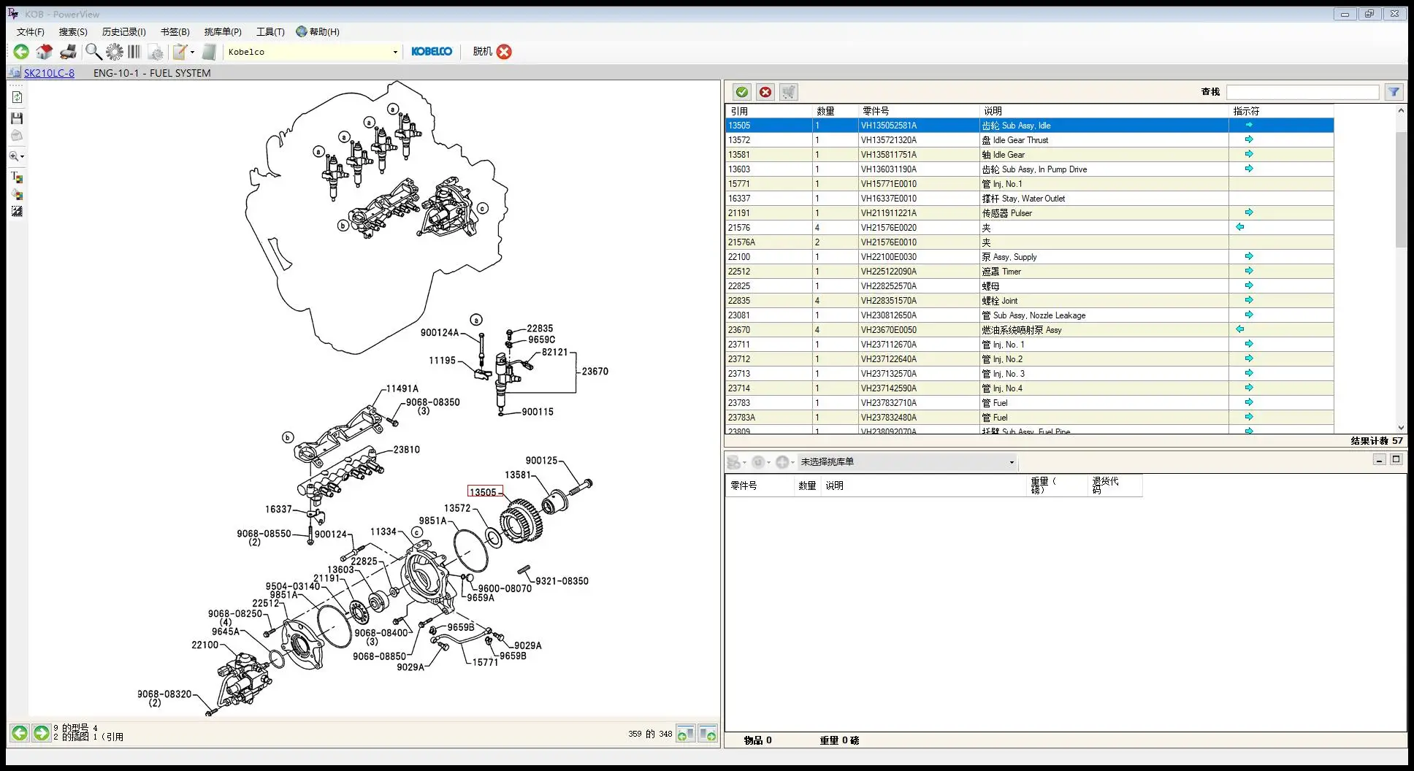Sort by the 引用 column header
The height and width of the screenshot is (771, 1414).
769,111
